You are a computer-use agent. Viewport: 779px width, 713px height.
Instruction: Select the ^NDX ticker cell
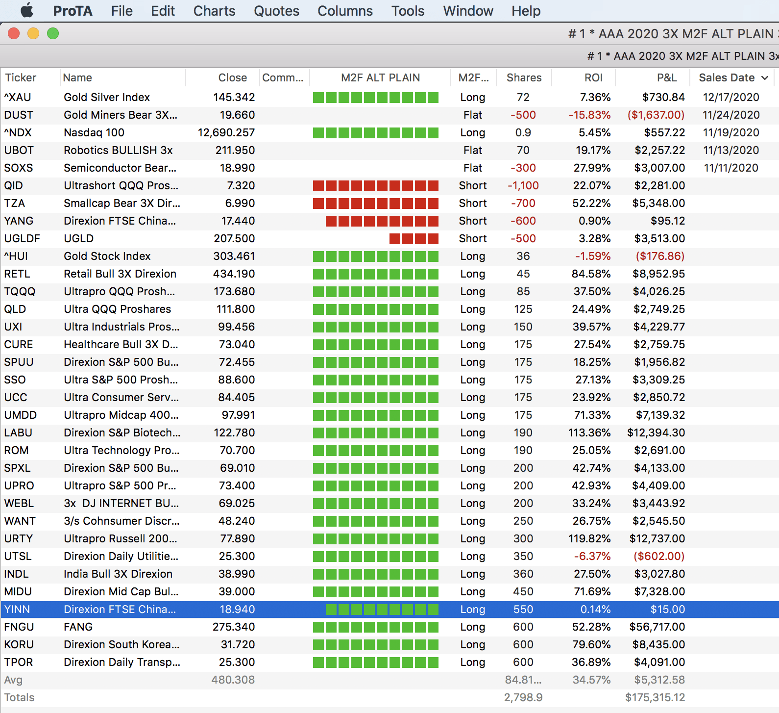(x=18, y=132)
